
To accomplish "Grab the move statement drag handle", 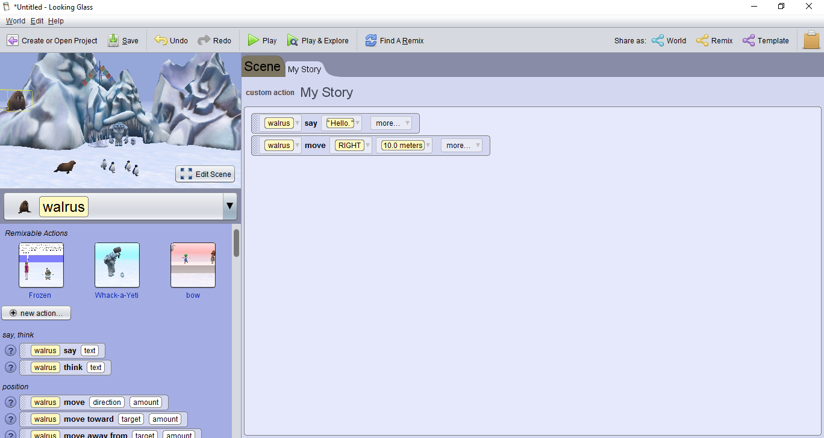I will (x=256, y=146).
